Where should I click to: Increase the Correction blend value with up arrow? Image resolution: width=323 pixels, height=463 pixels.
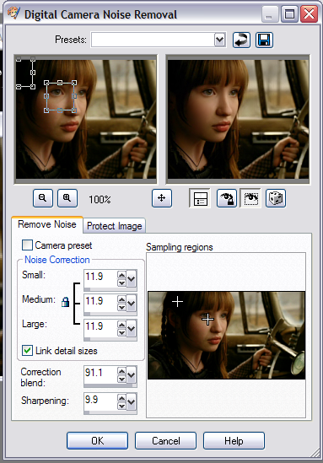pyautogui.click(x=121, y=370)
